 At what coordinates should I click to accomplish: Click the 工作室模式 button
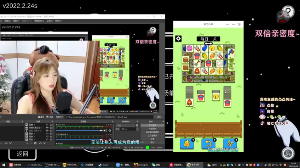(153, 136)
